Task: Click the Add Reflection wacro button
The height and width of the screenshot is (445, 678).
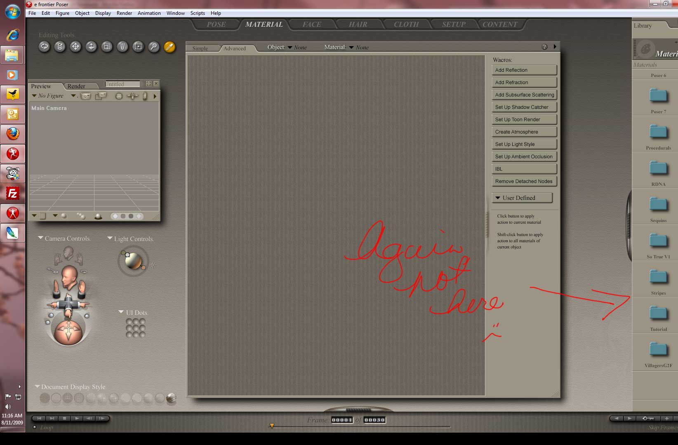Action: [524, 70]
